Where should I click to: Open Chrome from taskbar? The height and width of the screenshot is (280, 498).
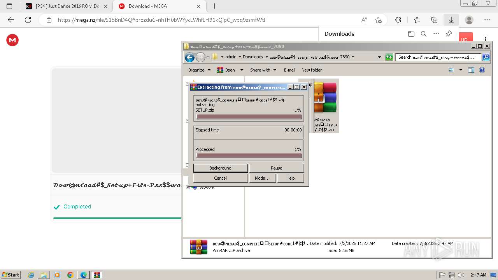click(x=70, y=275)
